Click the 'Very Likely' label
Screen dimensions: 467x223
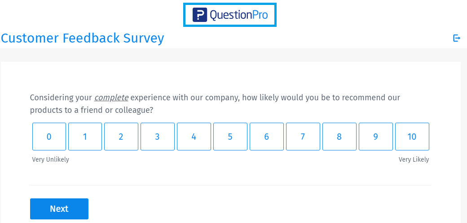coord(414,159)
